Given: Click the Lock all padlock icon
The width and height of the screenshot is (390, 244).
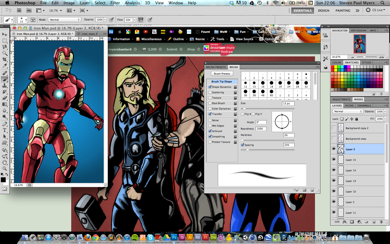Looking at the screenshot, I should click(356, 119).
